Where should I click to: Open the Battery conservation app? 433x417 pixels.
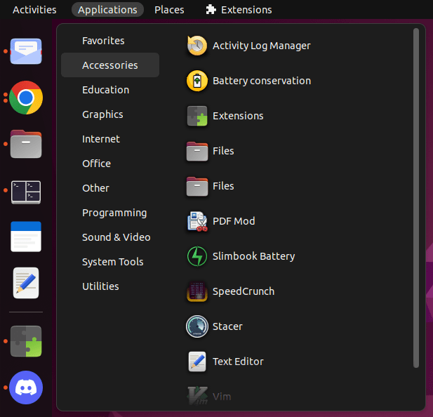point(248,81)
